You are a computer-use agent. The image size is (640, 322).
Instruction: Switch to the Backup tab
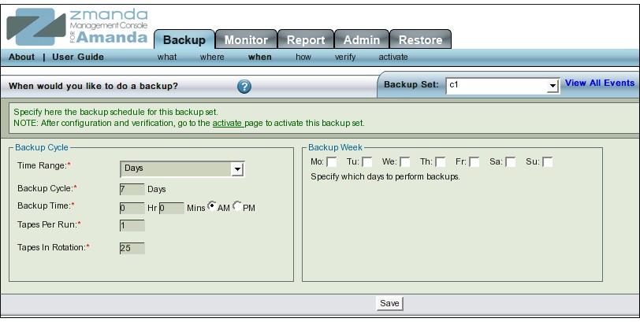coord(184,40)
